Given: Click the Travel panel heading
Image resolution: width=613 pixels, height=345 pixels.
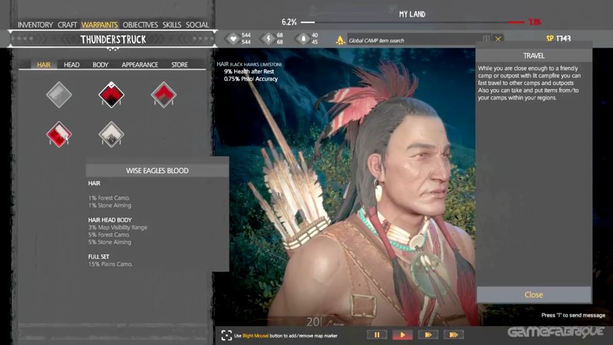Looking at the screenshot, I should pyautogui.click(x=534, y=56).
